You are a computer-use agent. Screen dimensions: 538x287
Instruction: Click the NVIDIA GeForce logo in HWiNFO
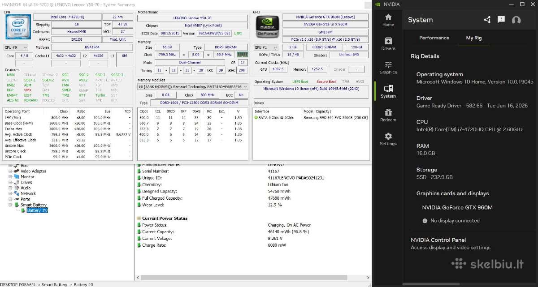tap(267, 28)
